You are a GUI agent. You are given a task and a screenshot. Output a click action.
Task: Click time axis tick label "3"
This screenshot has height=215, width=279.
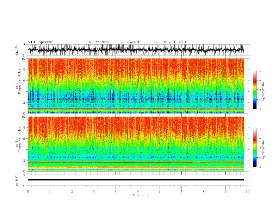(x=94, y=191)
